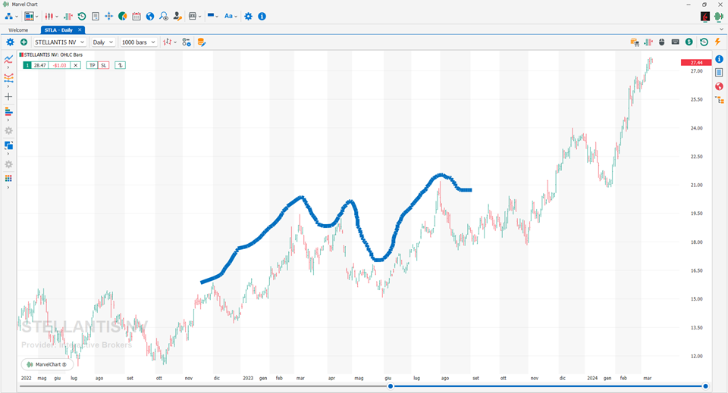Image resolution: width=728 pixels, height=393 pixels.
Task: Open the calendar icon in main toolbar
Action: click(x=136, y=16)
